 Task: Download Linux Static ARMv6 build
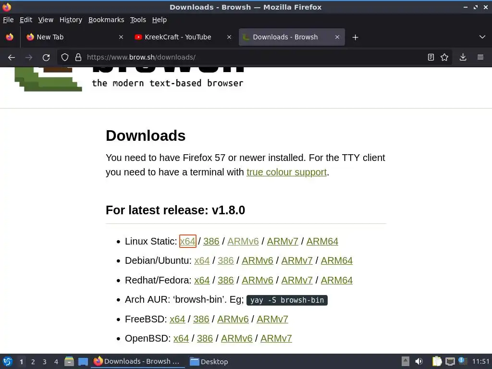[x=243, y=241]
